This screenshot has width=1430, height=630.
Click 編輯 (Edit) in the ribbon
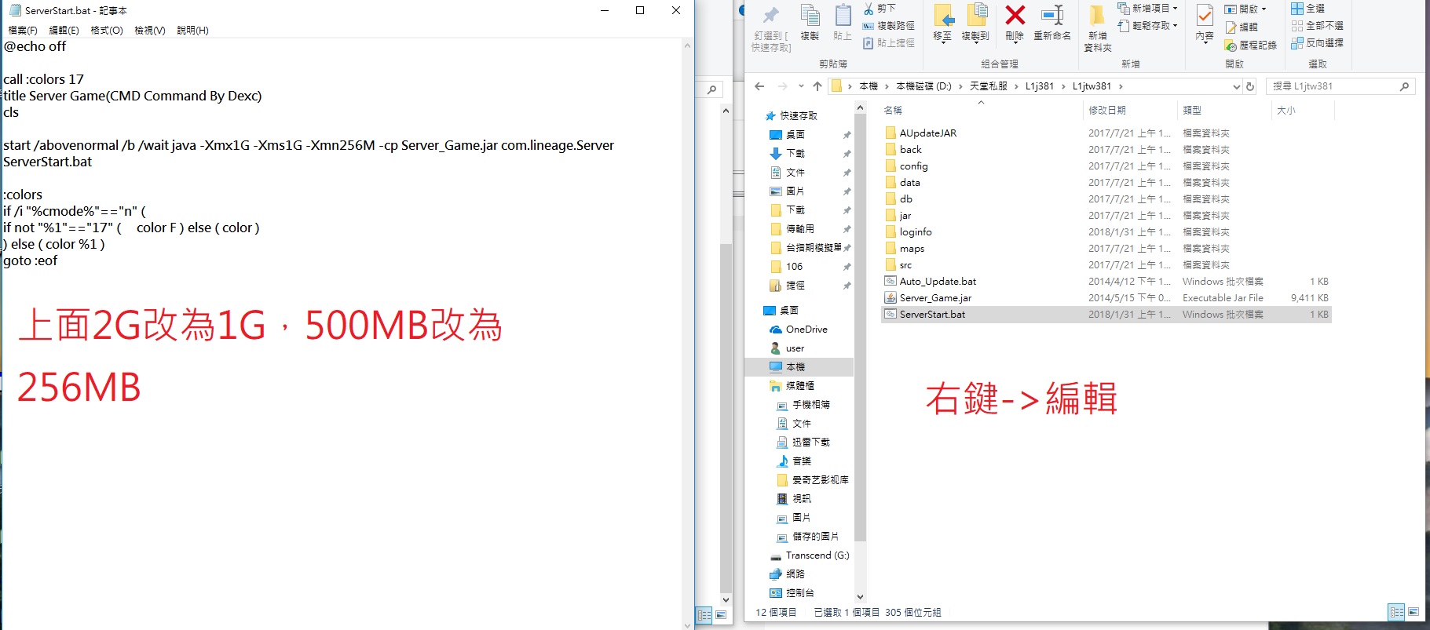[1242, 27]
